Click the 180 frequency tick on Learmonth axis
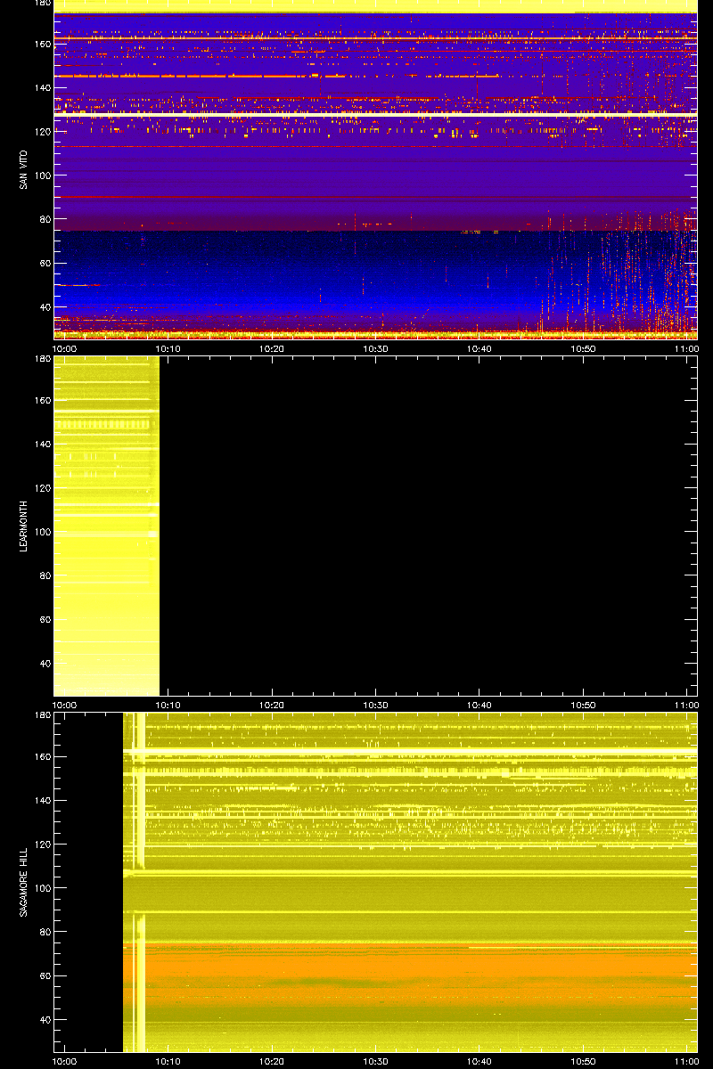Viewport: 713px width, 1069px height. (x=41, y=360)
